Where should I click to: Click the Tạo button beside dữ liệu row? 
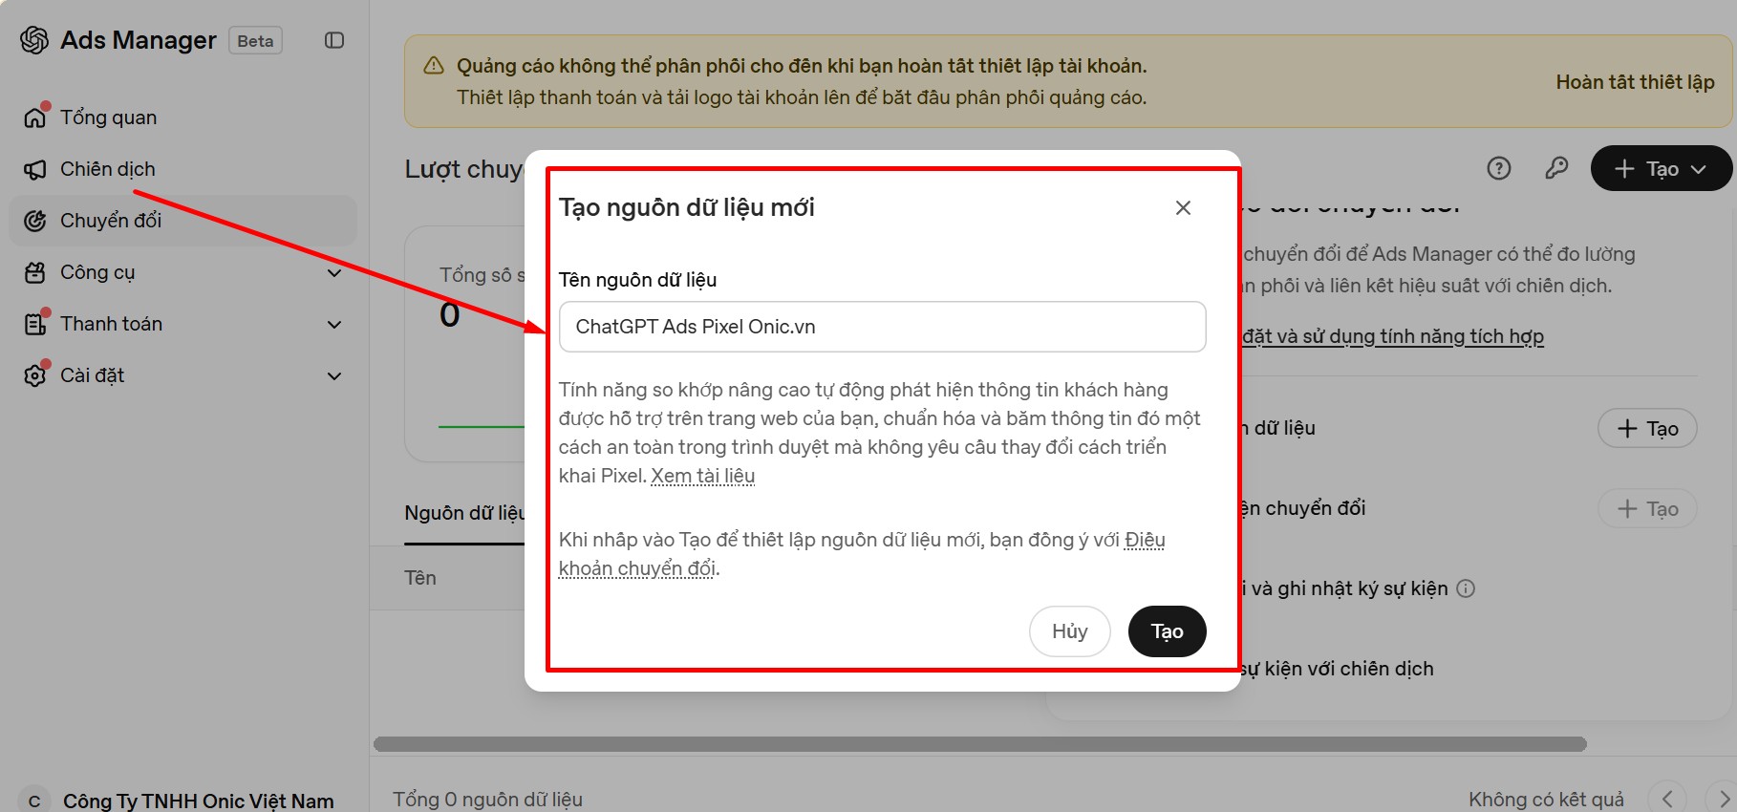point(1647,429)
